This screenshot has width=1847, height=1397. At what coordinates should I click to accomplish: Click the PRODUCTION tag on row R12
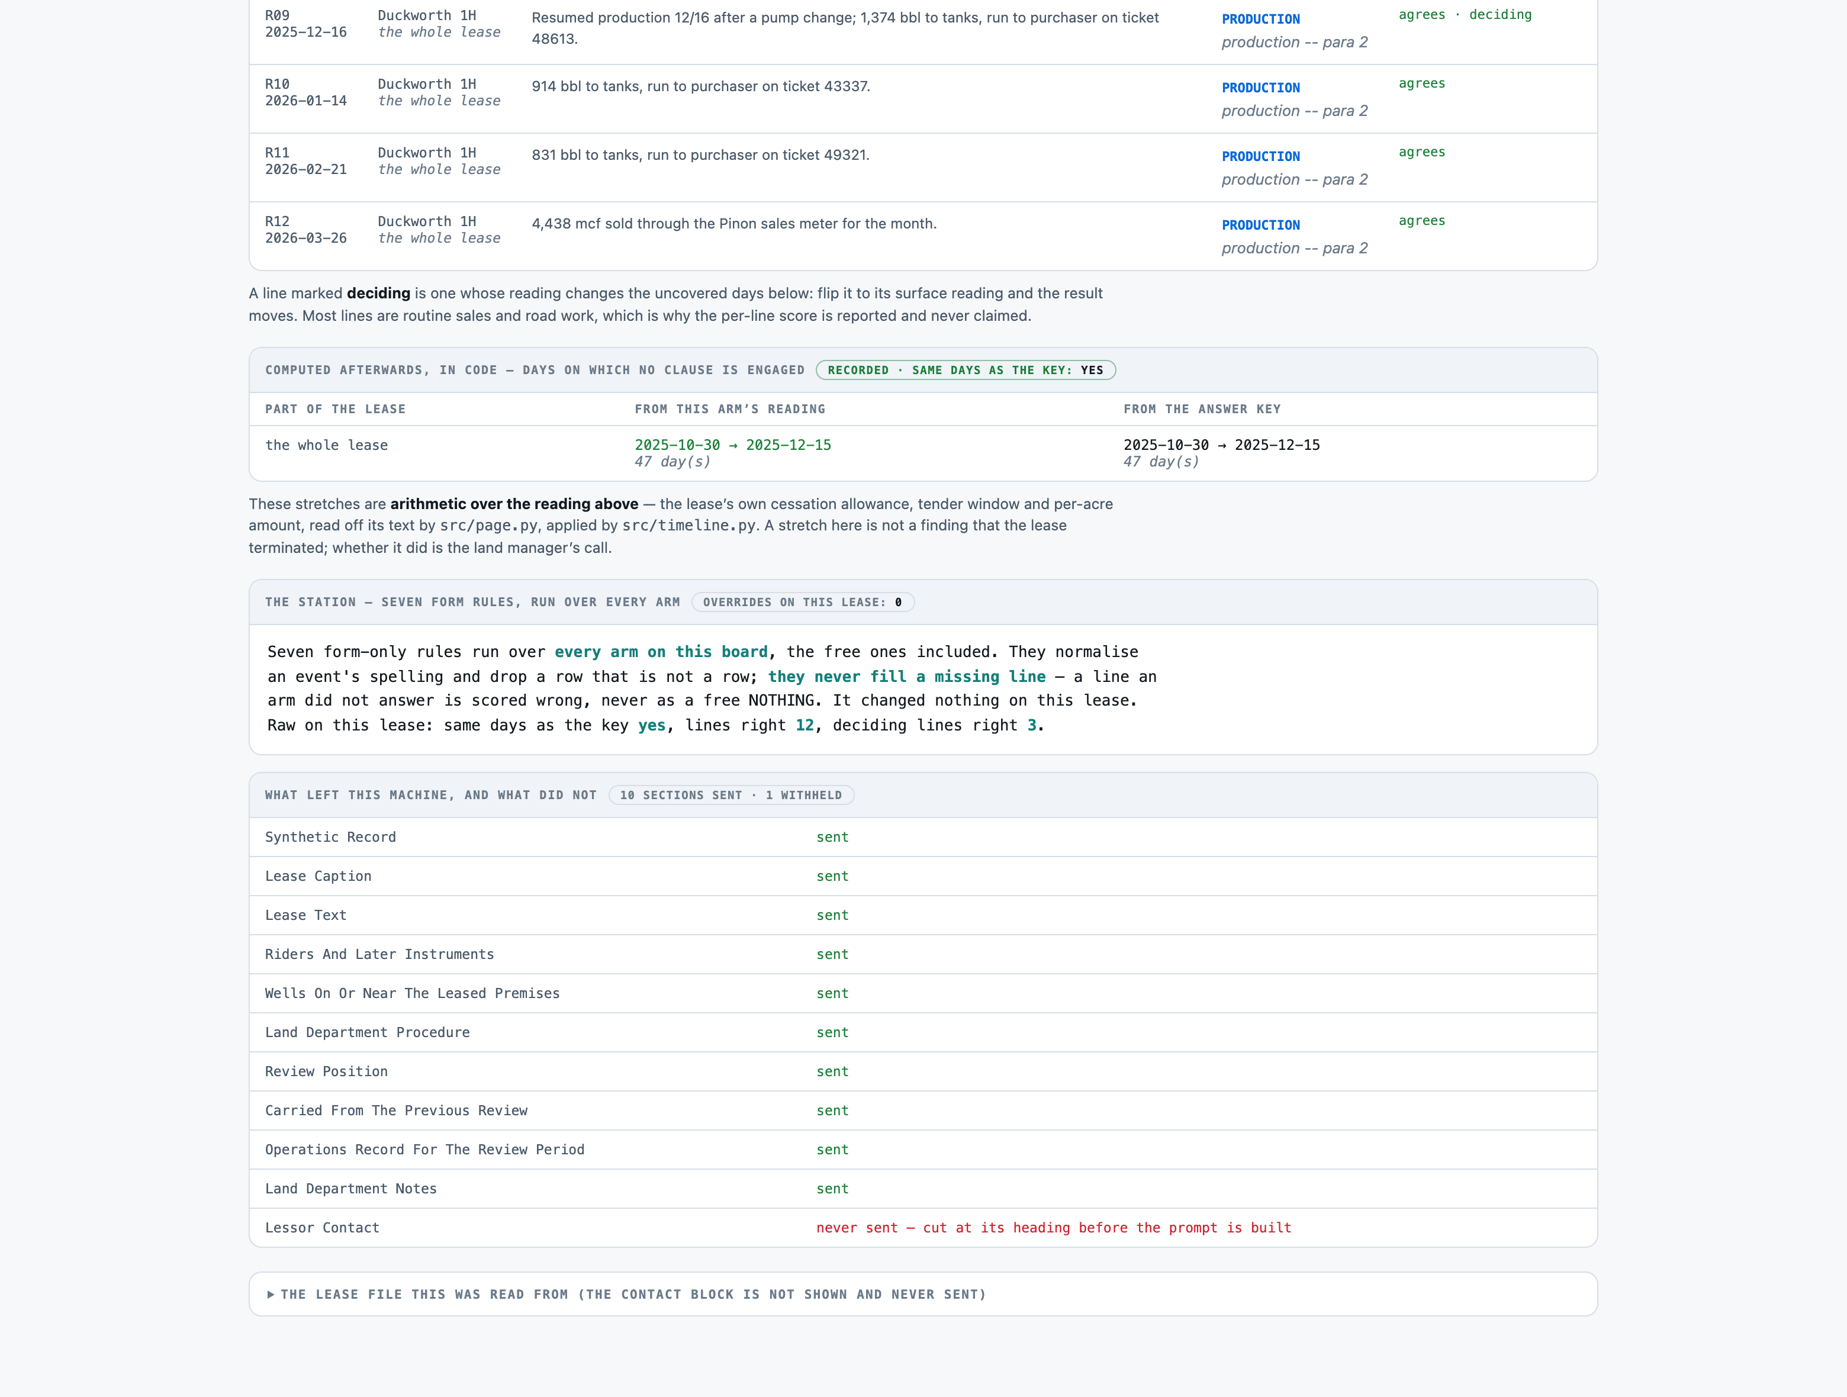1261,224
